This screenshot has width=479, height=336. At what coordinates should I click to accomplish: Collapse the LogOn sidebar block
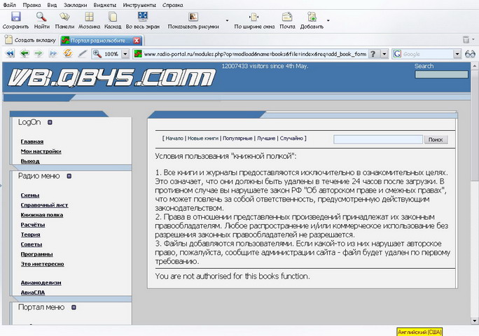point(49,122)
